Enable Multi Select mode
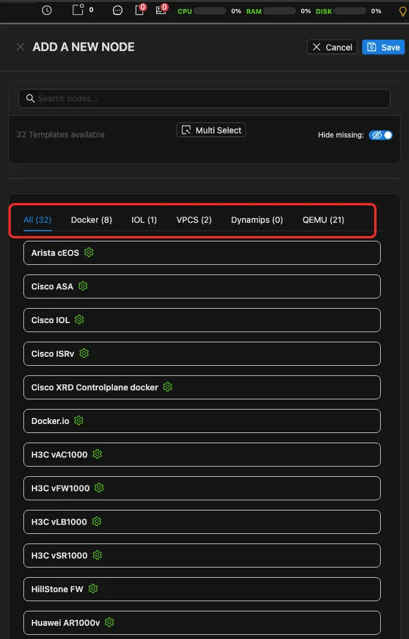Screen dimensions: 409x639 [211, 130]
